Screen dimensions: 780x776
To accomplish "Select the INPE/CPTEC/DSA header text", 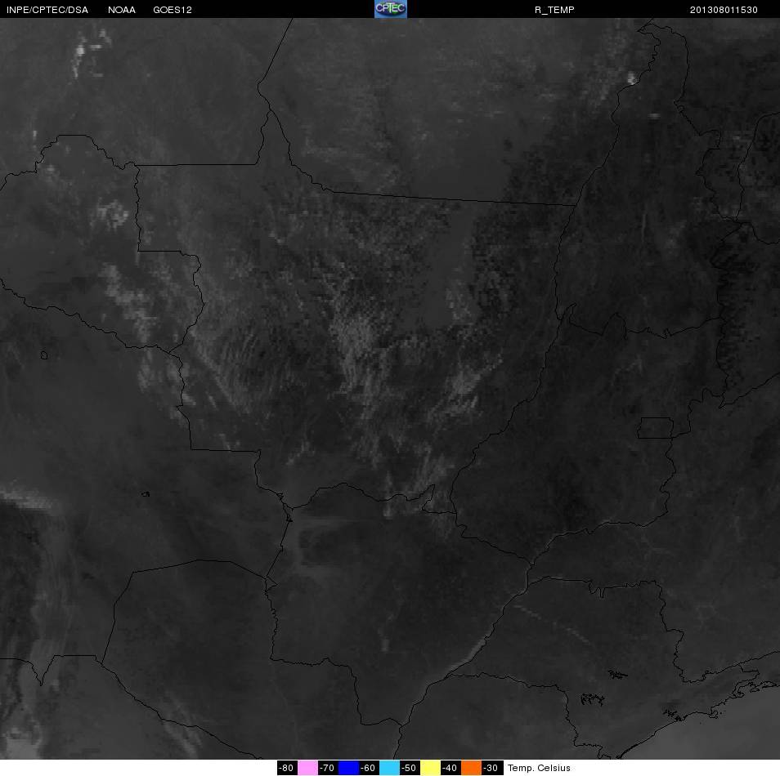I will pos(47,10).
